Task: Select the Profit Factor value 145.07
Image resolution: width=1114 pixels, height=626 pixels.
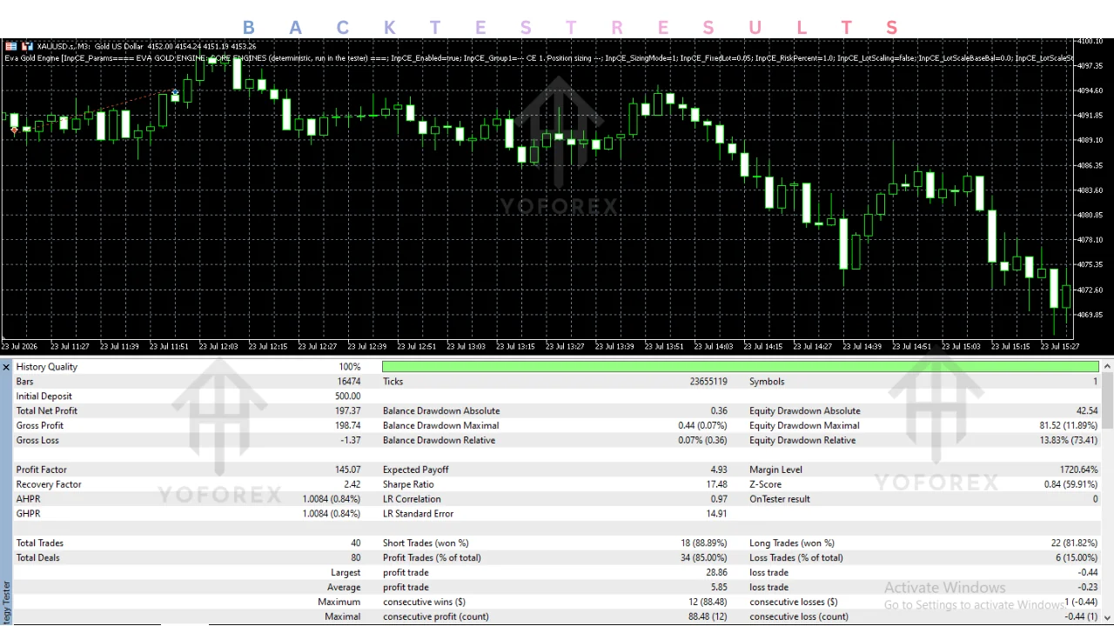Action: 347,469
